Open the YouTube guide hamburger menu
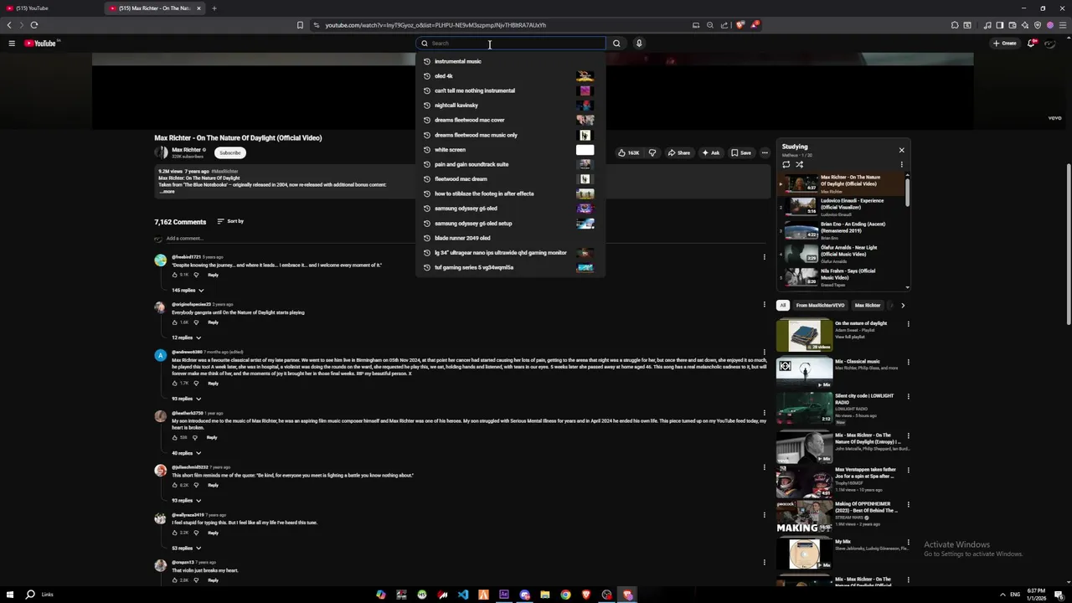 click(12, 44)
